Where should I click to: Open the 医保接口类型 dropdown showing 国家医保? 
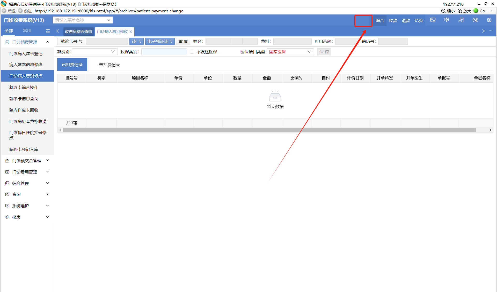pyautogui.click(x=290, y=52)
